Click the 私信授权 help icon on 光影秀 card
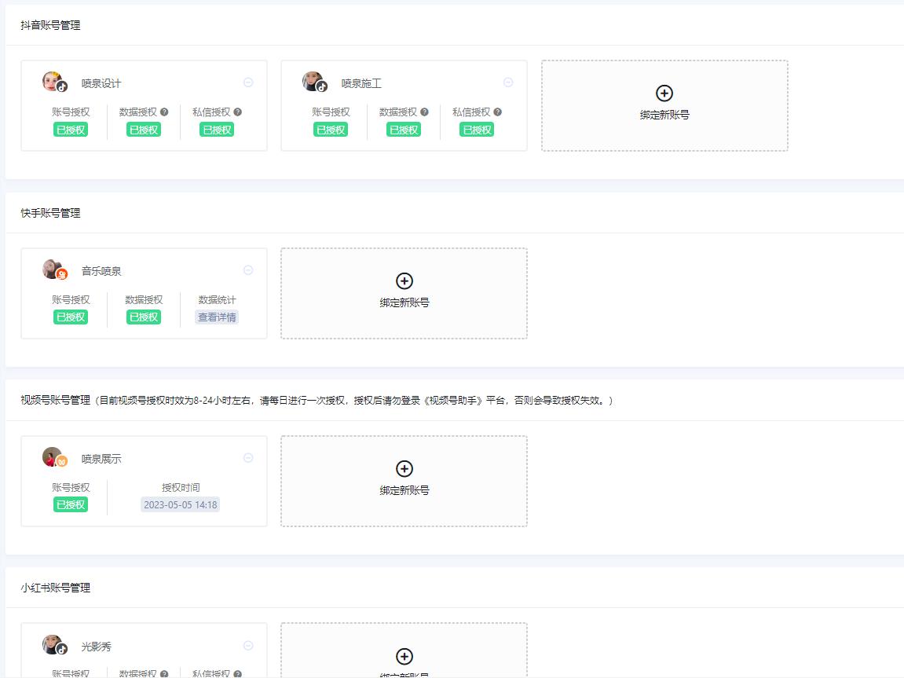 (236, 674)
